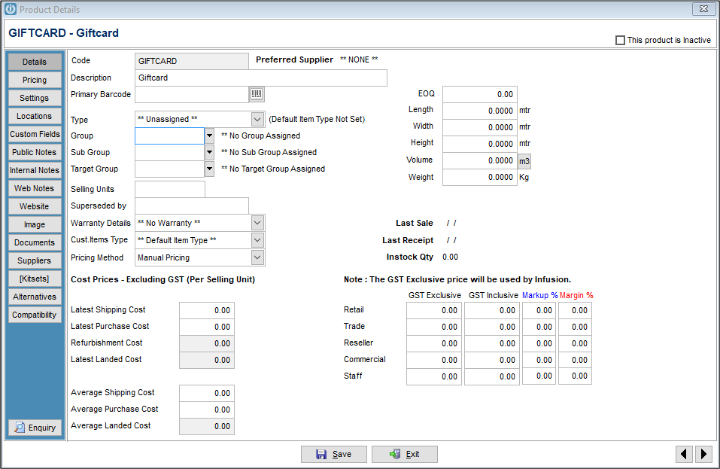Open the Public Notes tab
This screenshot has height=469, width=720.
(x=35, y=152)
